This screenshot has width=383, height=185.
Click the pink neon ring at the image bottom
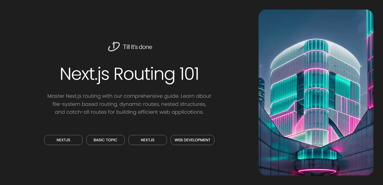(x=317, y=171)
